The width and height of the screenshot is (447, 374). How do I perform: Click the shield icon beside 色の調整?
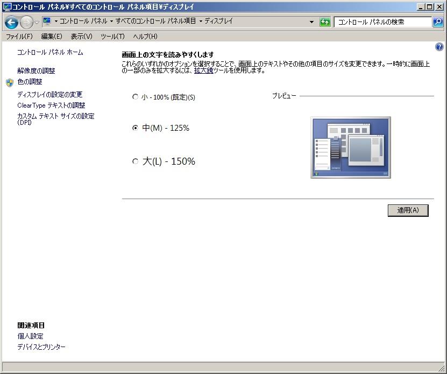tap(10, 82)
